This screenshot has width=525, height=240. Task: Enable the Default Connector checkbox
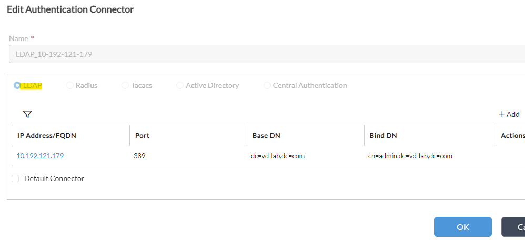pos(15,178)
